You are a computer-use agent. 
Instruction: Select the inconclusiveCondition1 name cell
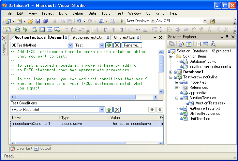35,124
